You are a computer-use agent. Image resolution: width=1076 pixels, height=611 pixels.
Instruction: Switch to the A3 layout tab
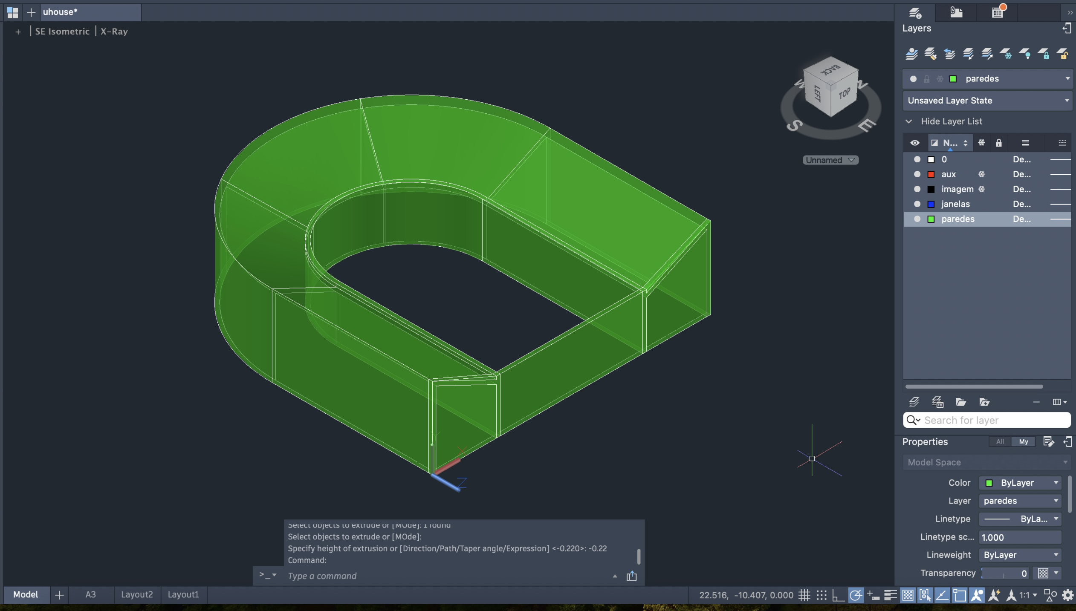[x=90, y=594]
